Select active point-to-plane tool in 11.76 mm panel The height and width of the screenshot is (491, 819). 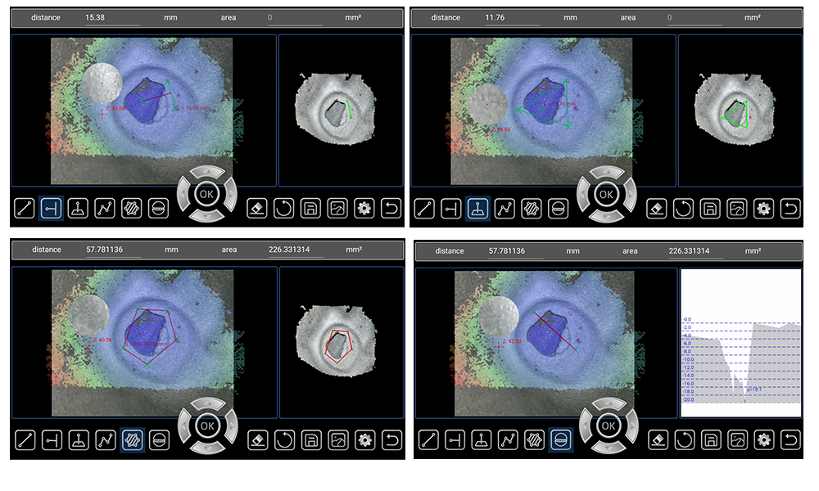point(478,209)
